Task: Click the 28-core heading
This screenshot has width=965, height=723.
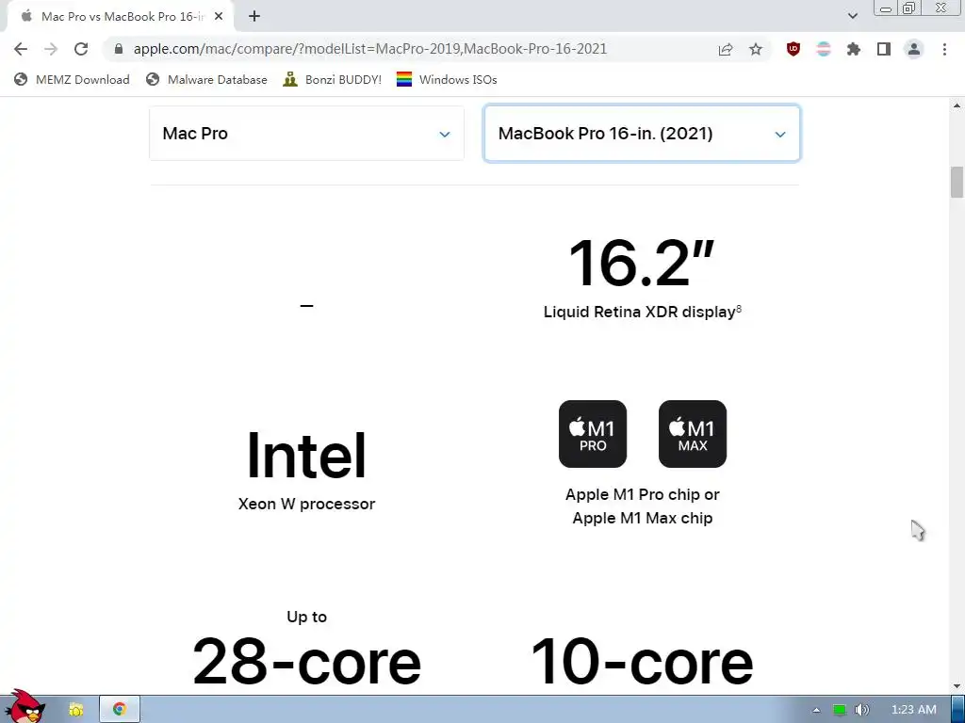Action: coord(306,662)
